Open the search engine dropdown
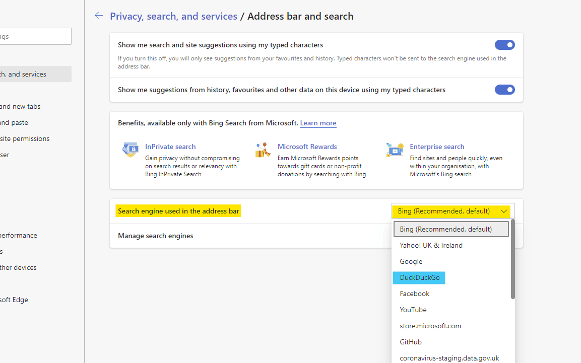This screenshot has width=581, height=363. [453, 211]
